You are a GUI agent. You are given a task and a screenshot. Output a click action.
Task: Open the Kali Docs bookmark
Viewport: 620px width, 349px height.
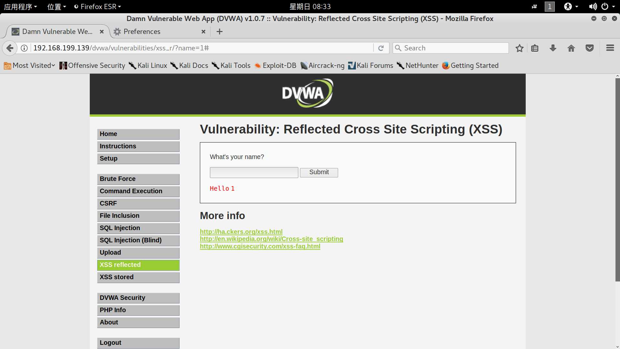click(189, 66)
